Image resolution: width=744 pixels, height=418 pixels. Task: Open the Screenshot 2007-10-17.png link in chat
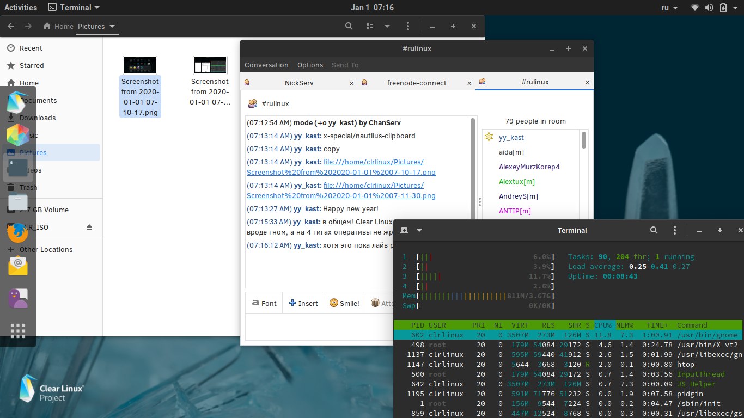coord(341,167)
